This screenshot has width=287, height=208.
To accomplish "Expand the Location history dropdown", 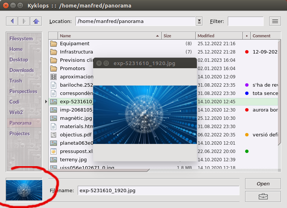I will 199,21.
